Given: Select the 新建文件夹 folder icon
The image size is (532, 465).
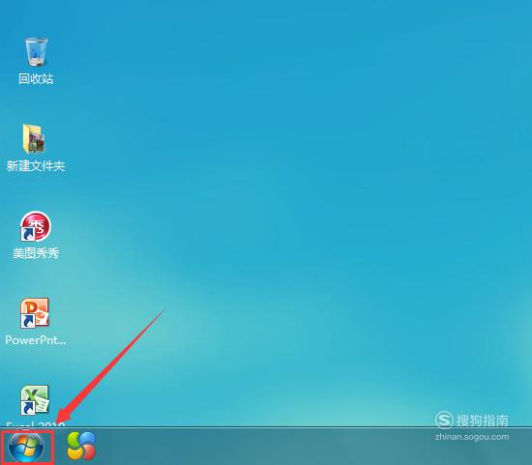Looking at the screenshot, I should [x=34, y=139].
